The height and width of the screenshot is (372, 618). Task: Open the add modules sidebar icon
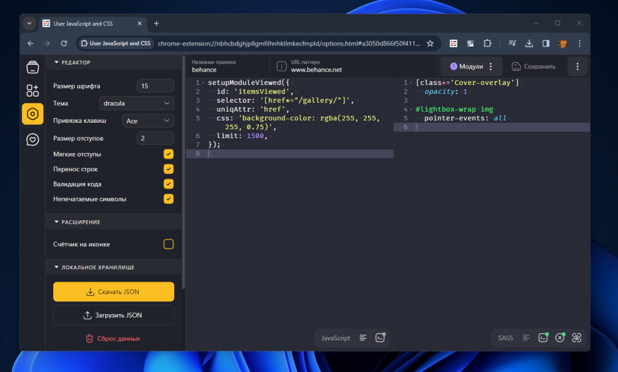pos(32,90)
